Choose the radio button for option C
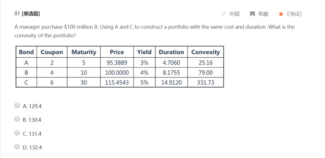This screenshot has height=158, width=325. [17, 133]
